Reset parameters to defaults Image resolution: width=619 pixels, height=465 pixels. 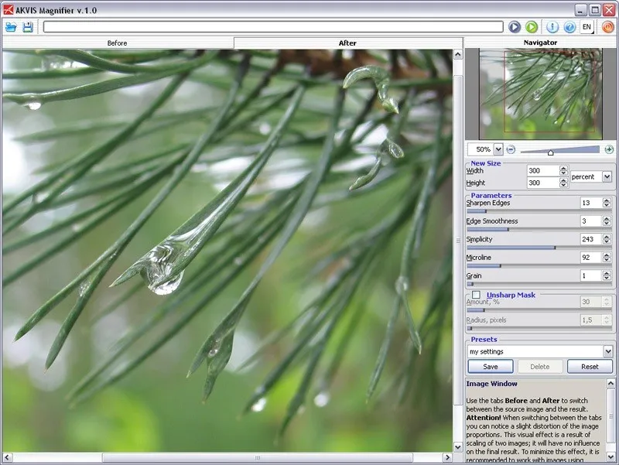click(x=590, y=365)
